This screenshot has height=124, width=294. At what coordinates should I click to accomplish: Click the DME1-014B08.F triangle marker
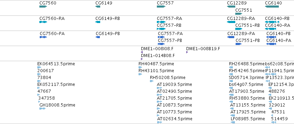click(142, 59)
